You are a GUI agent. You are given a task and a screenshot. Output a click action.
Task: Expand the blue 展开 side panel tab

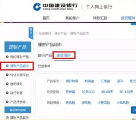point(31,33)
